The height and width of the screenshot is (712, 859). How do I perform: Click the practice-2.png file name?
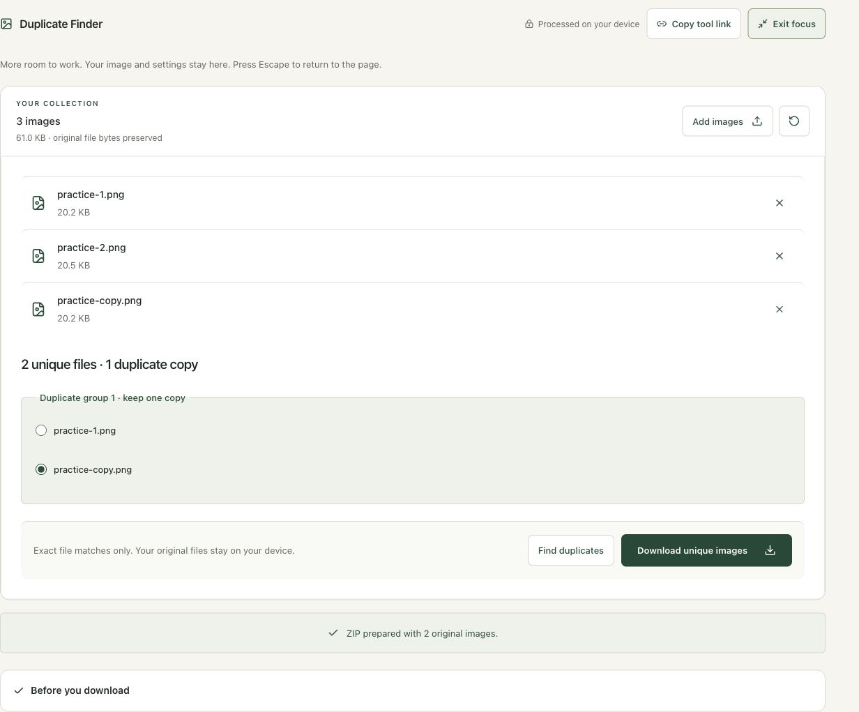(91, 248)
